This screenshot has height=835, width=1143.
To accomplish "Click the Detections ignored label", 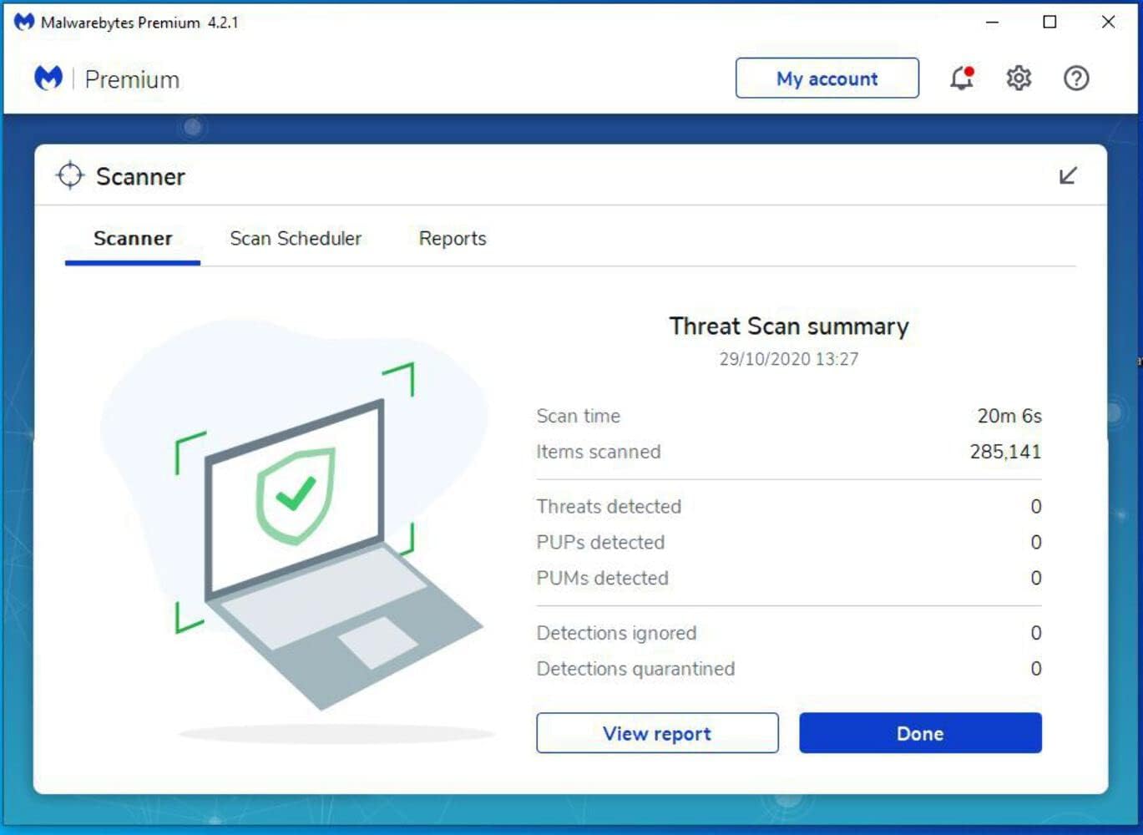I will tap(616, 633).
